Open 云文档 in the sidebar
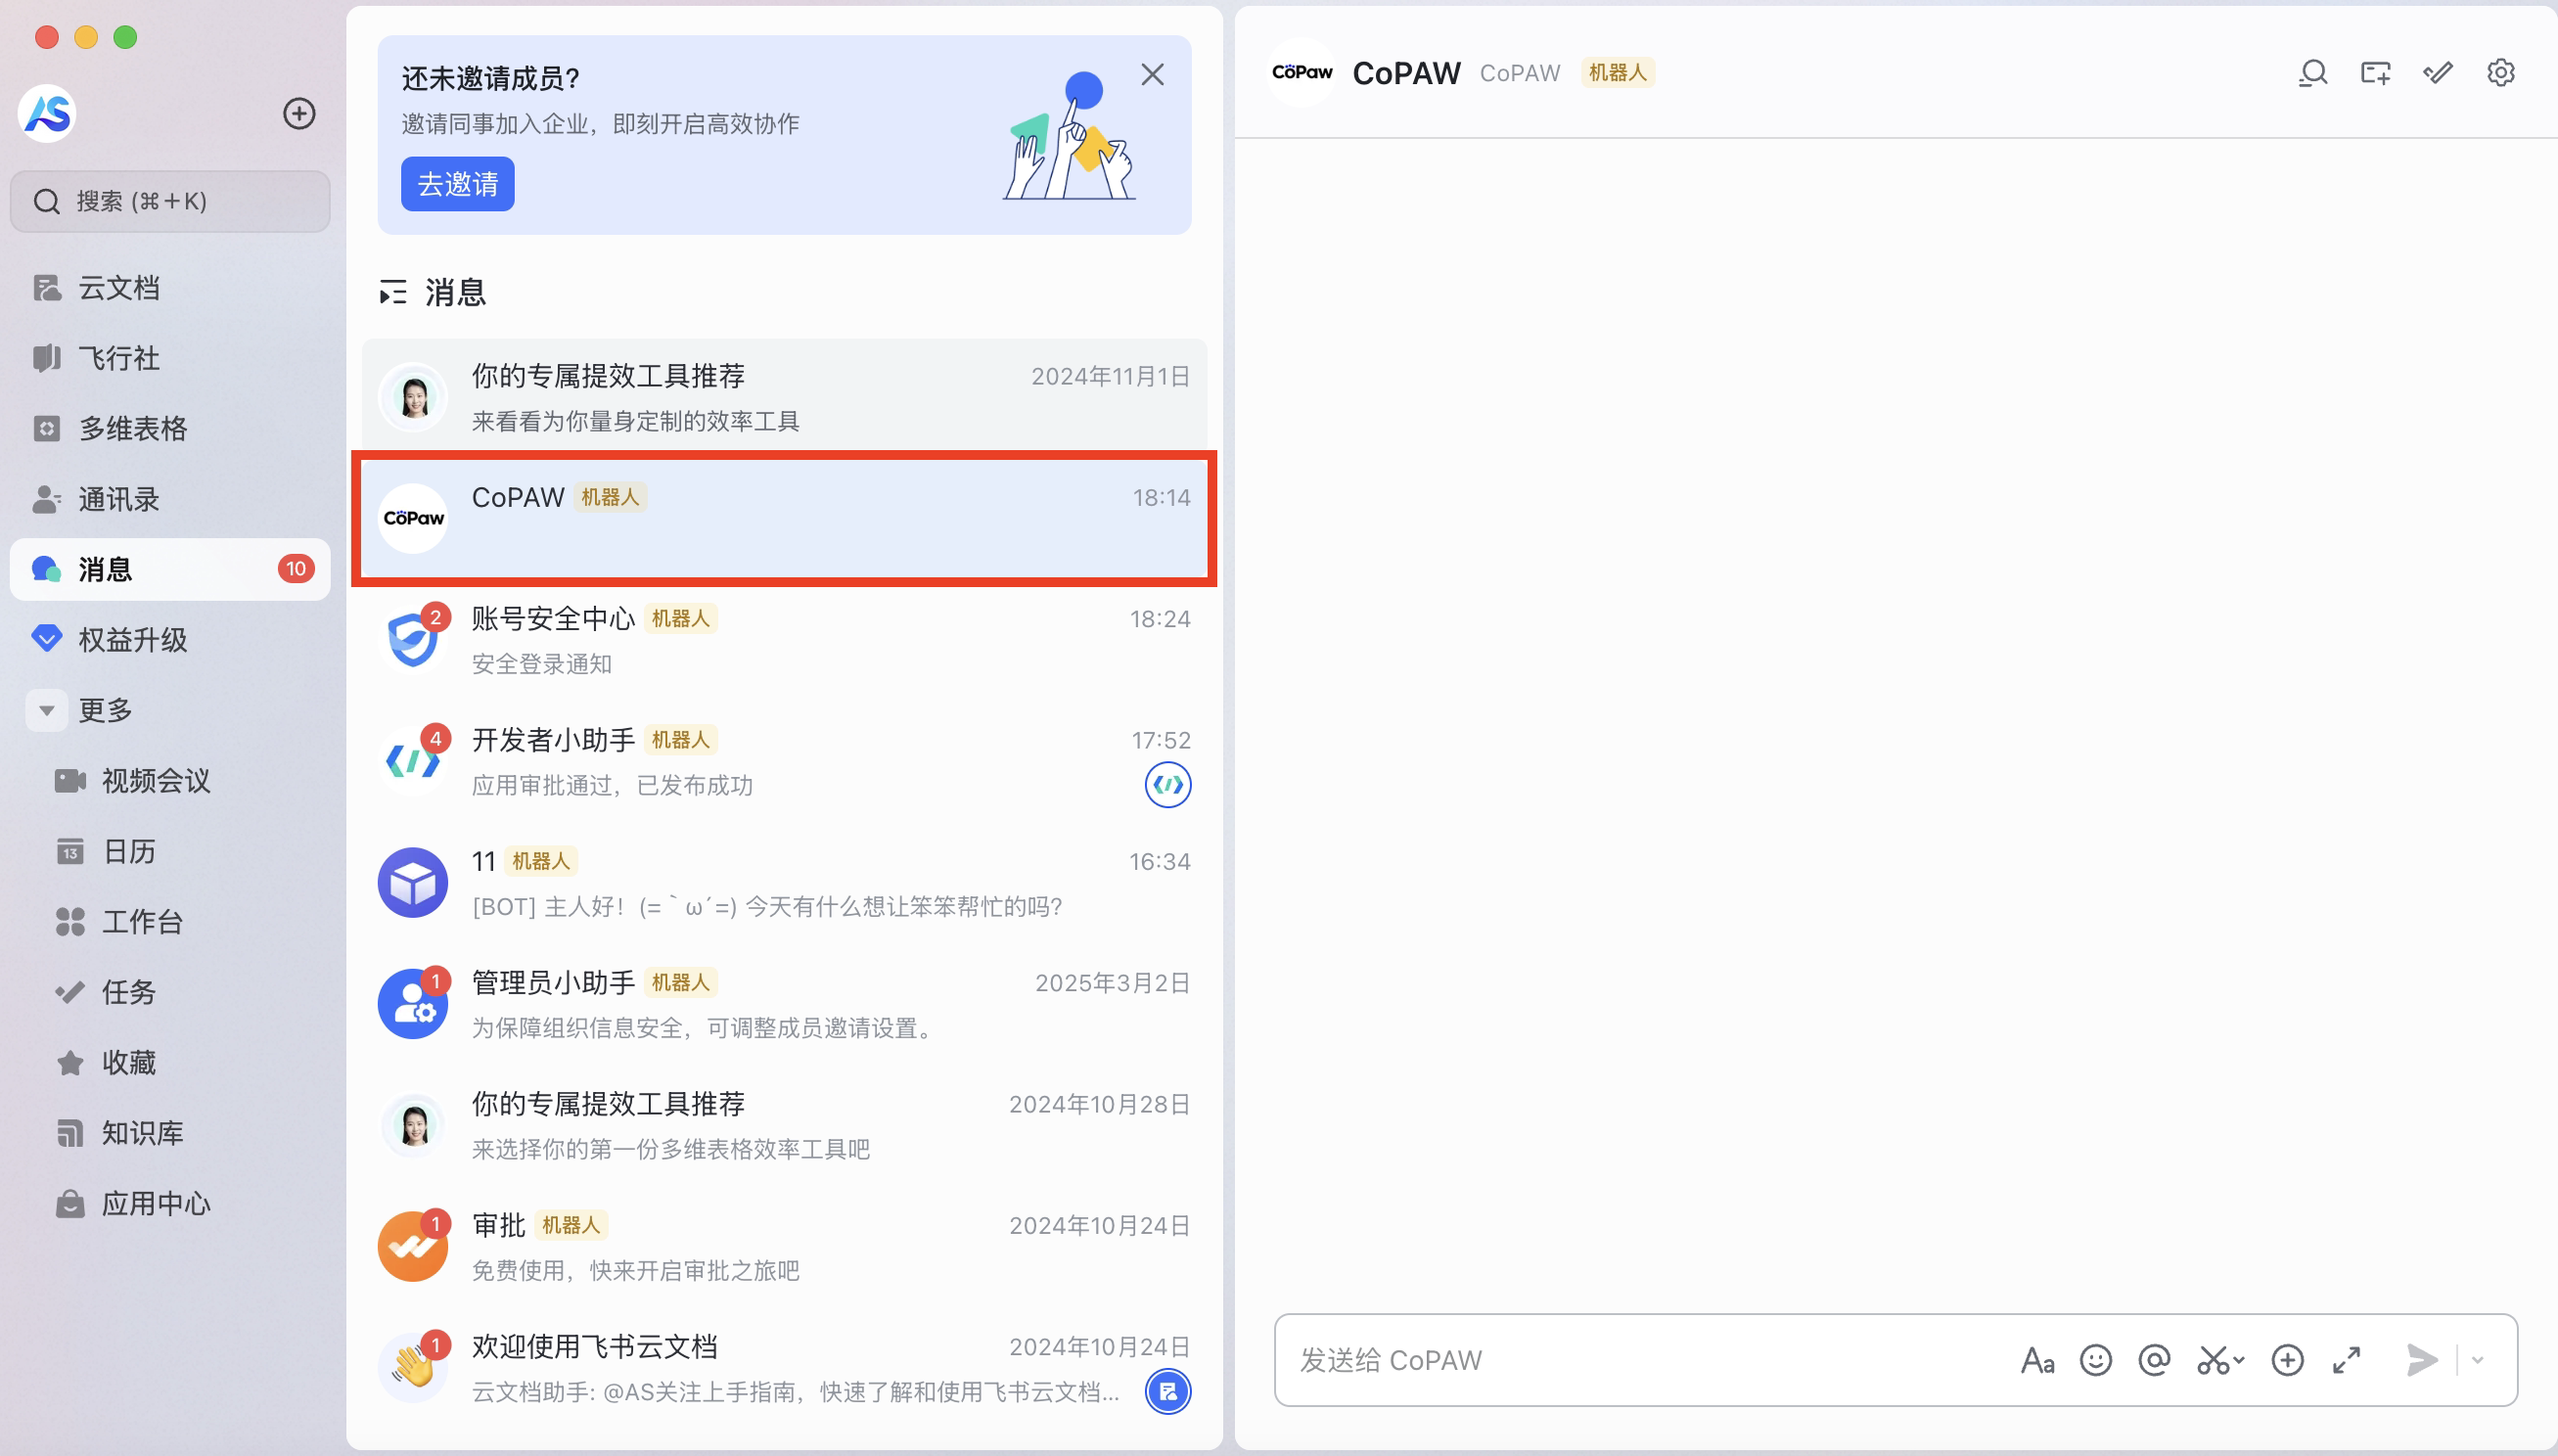The width and height of the screenshot is (2558, 1456). point(118,288)
